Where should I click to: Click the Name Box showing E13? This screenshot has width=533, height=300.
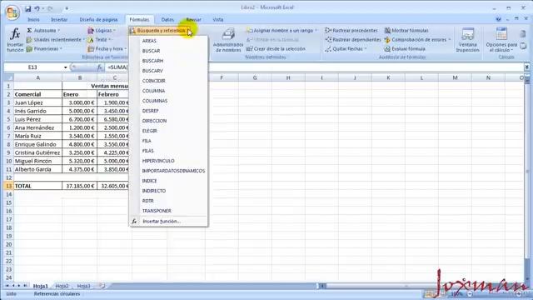pyautogui.click(x=33, y=67)
